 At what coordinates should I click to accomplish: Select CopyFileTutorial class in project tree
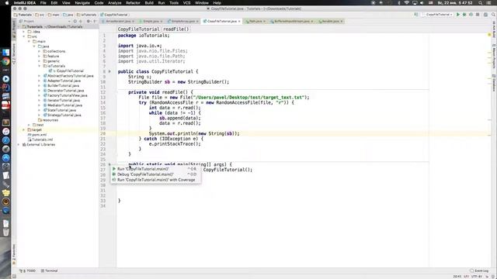point(67,71)
